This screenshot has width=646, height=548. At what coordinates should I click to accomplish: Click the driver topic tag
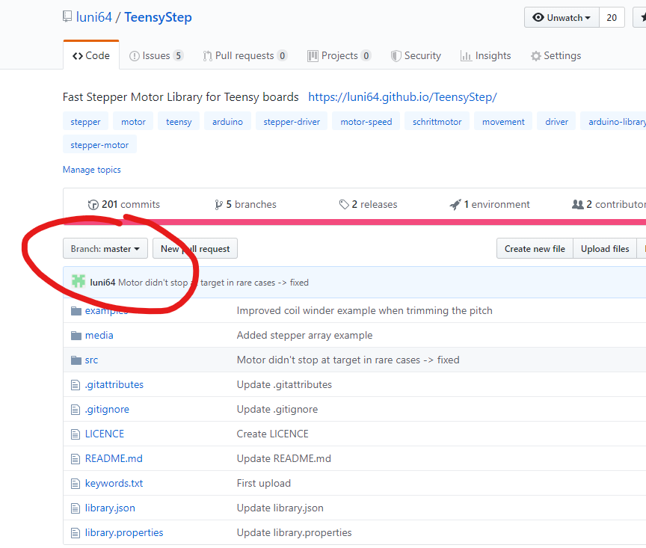[556, 122]
